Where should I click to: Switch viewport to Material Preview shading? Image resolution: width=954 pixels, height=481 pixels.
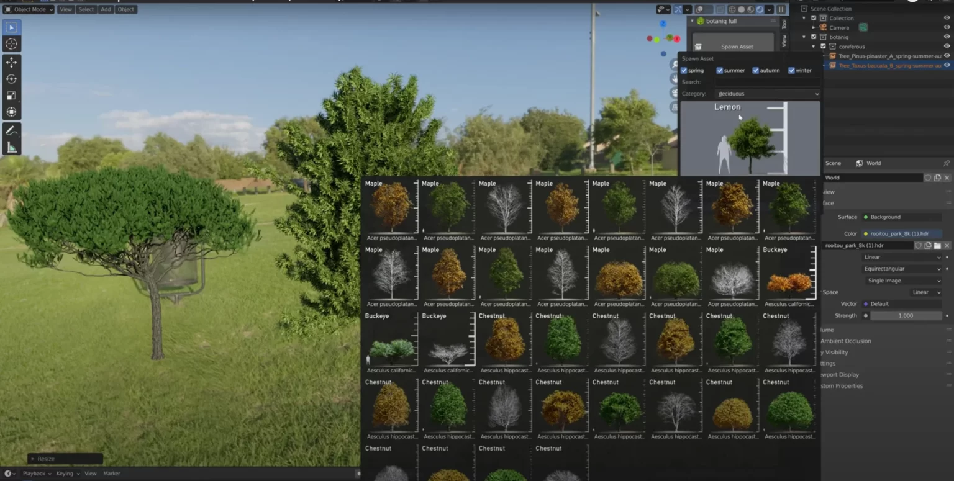pyautogui.click(x=750, y=9)
